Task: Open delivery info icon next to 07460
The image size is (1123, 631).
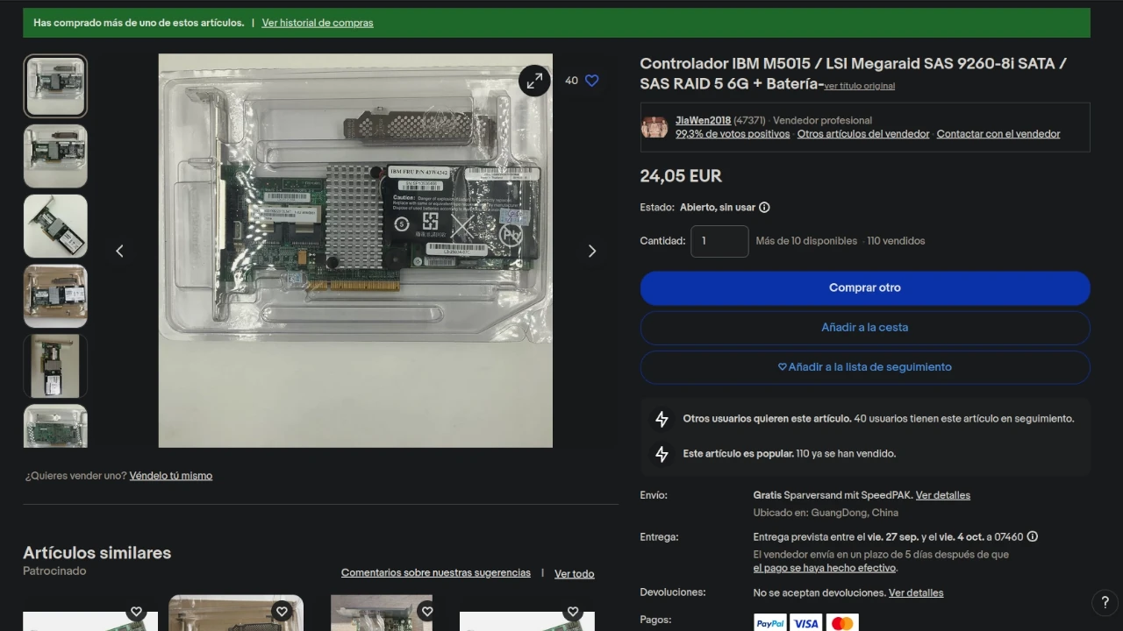Action: pyautogui.click(x=1033, y=536)
